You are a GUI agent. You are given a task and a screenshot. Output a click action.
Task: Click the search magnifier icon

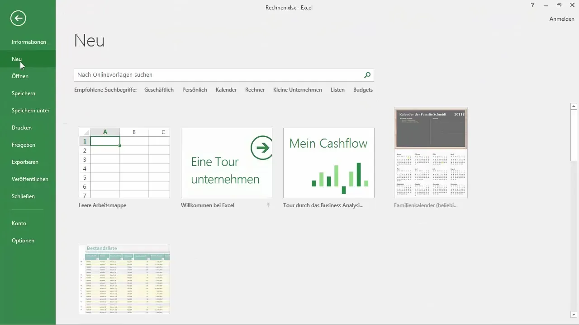pos(367,75)
